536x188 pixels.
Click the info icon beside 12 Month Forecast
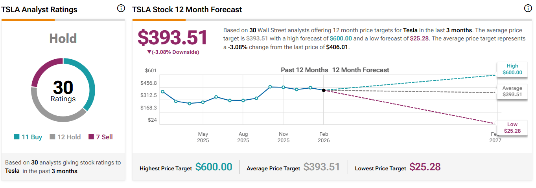(528, 9)
